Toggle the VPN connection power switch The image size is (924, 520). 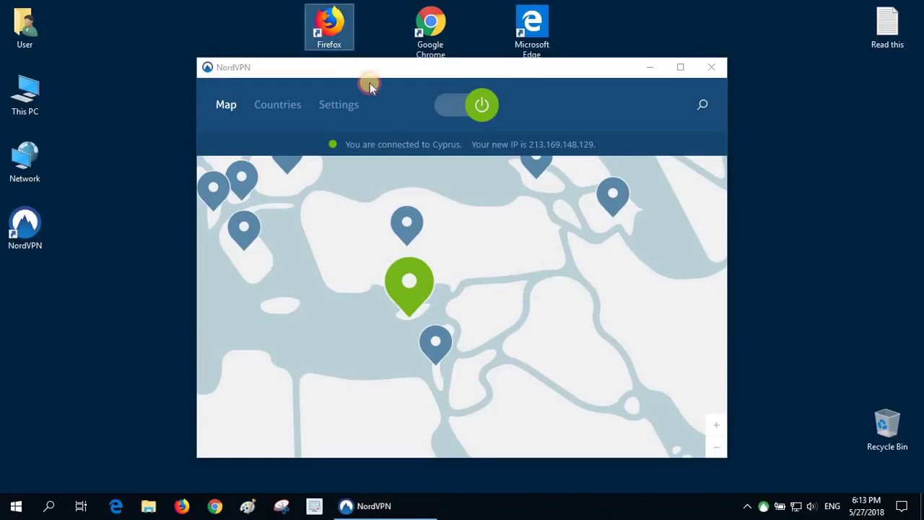point(466,105)
